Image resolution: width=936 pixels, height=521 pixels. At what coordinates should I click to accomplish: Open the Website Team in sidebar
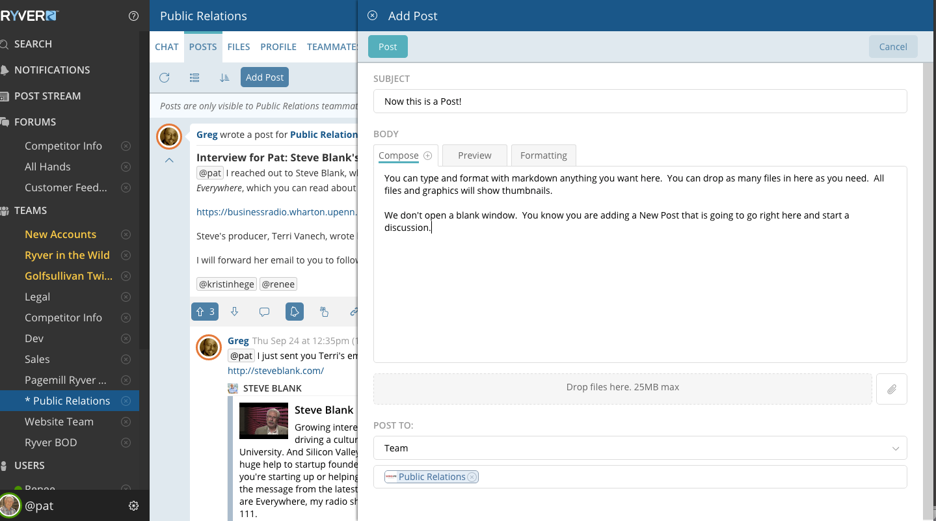tap(59, 421)
